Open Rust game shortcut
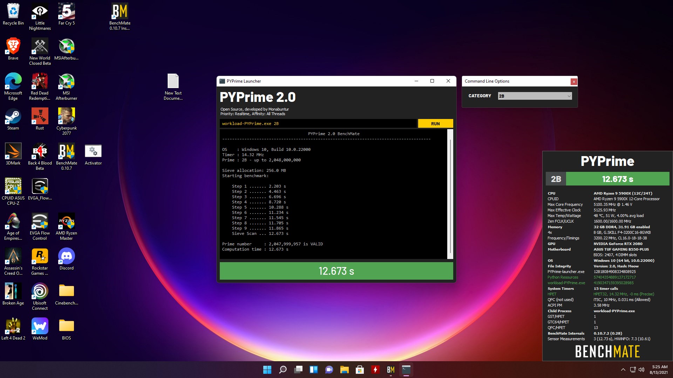This screenshot has height=378, width=673. coord(40,119)
